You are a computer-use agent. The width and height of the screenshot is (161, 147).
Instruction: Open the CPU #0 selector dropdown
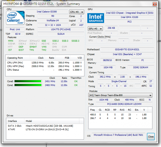click(x=76, y=12)
